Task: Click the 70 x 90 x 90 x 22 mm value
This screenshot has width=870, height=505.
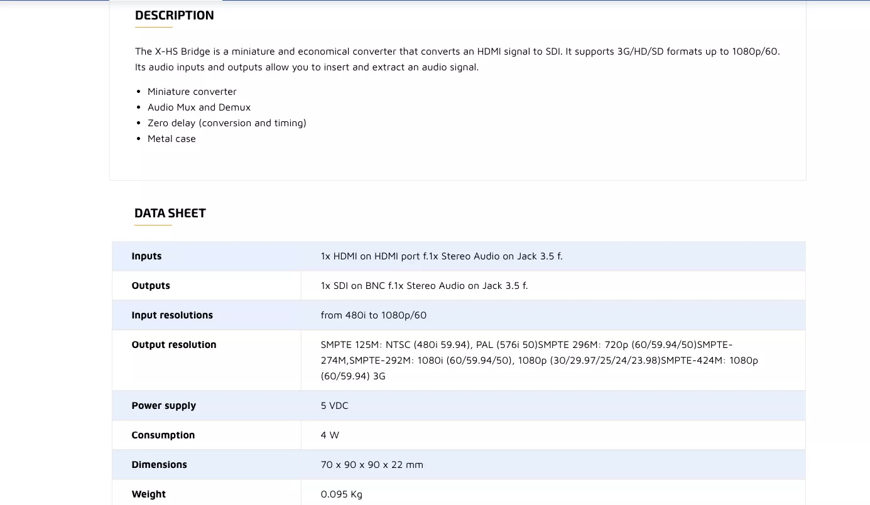Action: click(x=372, y=465)
